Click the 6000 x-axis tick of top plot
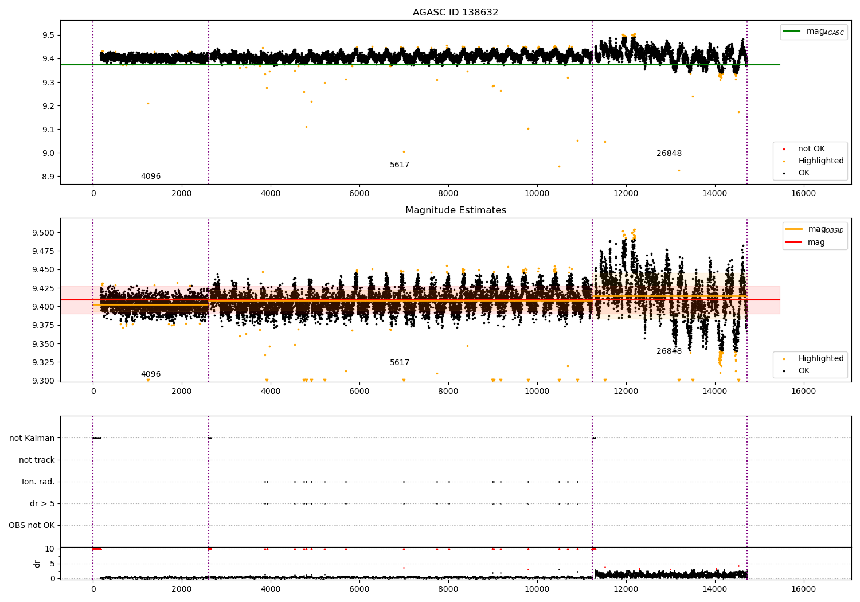 pos(359,194)
